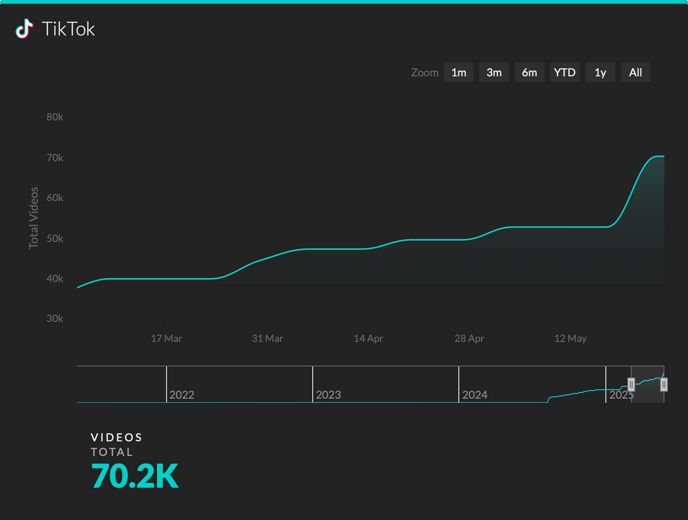Select the 1y zoom range
The width and height of the screenshot is (688, 520).
coord(600,72)
